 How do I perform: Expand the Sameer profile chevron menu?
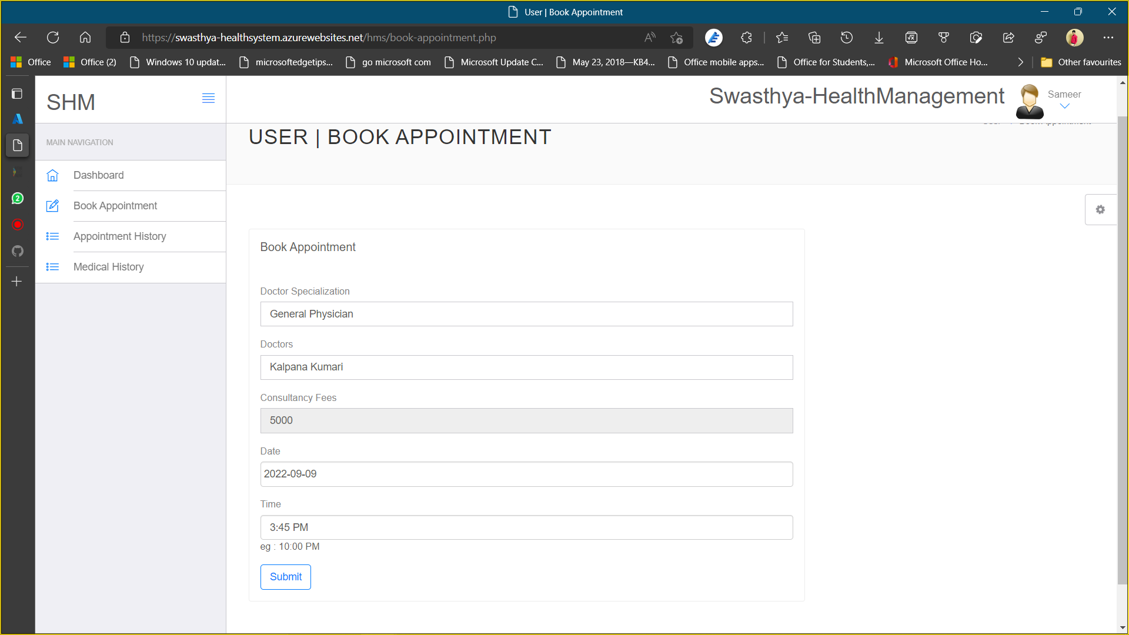click(1064, 106)
